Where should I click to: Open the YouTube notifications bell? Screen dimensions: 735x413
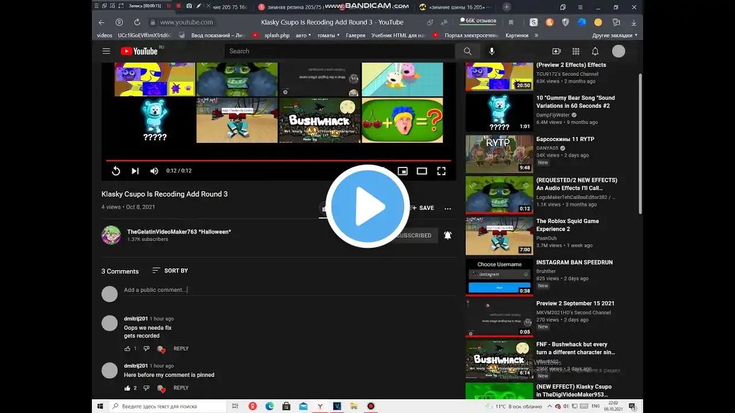coord(595,51)
